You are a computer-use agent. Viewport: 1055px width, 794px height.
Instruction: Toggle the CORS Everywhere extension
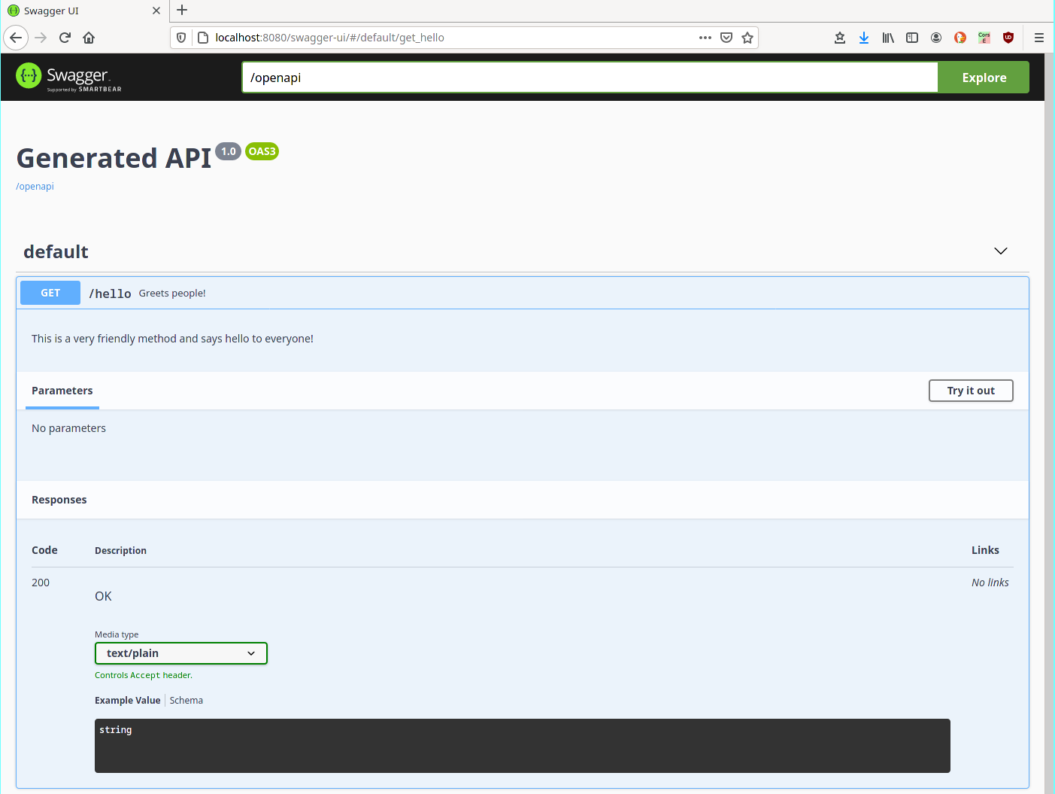[x=984, y=38]
